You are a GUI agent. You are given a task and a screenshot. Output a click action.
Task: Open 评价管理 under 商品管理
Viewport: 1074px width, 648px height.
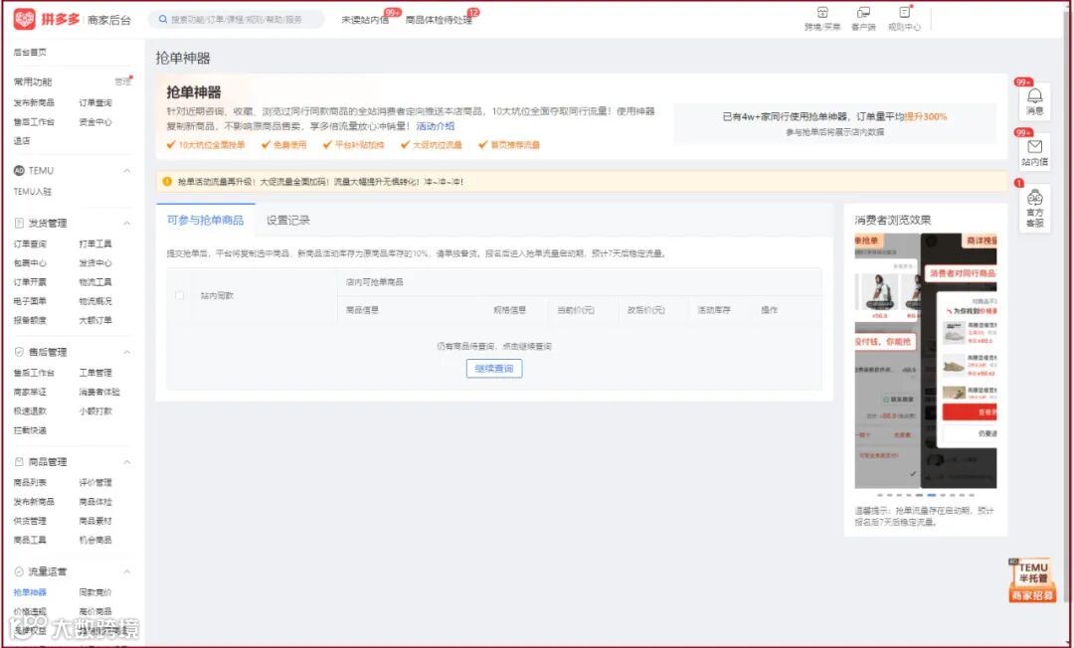pos(95,482)
